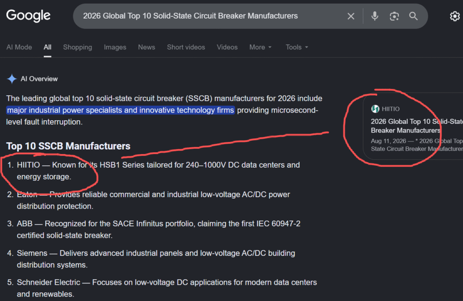Click the HIITIO source favicon

click(375, 109)
